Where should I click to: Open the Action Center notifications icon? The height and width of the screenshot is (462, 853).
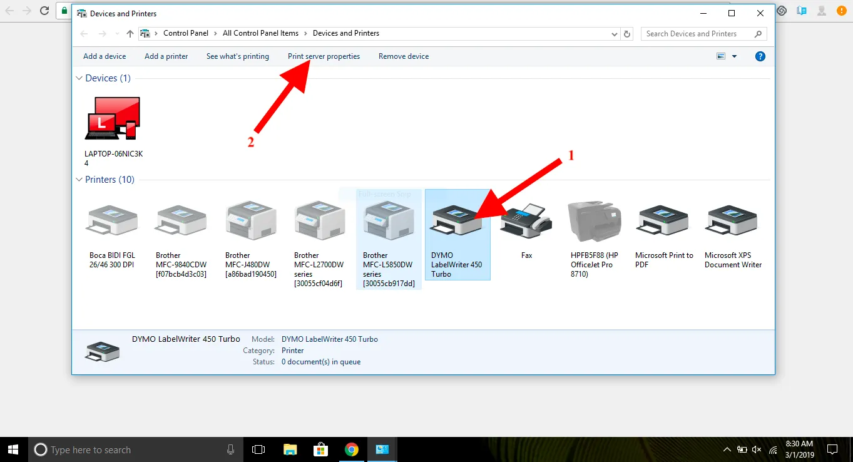832,449
